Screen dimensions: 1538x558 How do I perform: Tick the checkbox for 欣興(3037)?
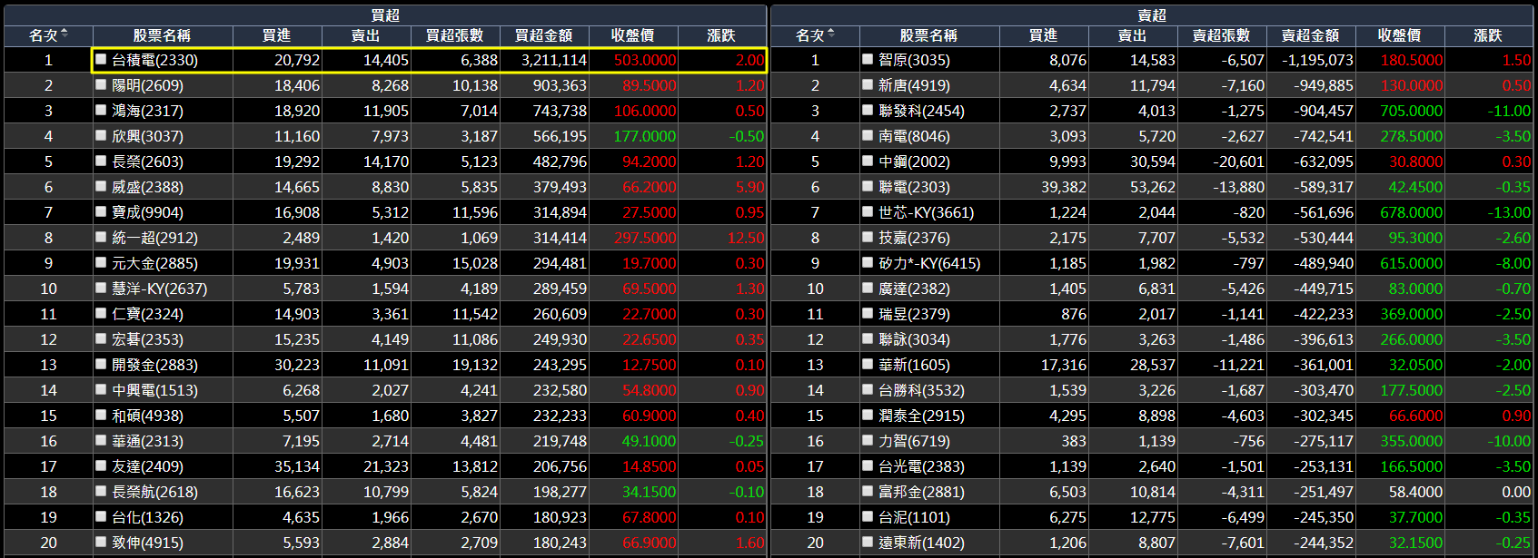(101, 135)
